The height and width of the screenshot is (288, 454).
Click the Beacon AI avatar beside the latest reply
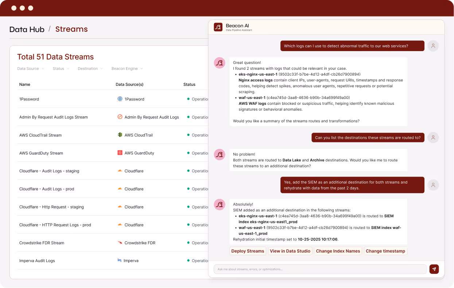point(220,205)
